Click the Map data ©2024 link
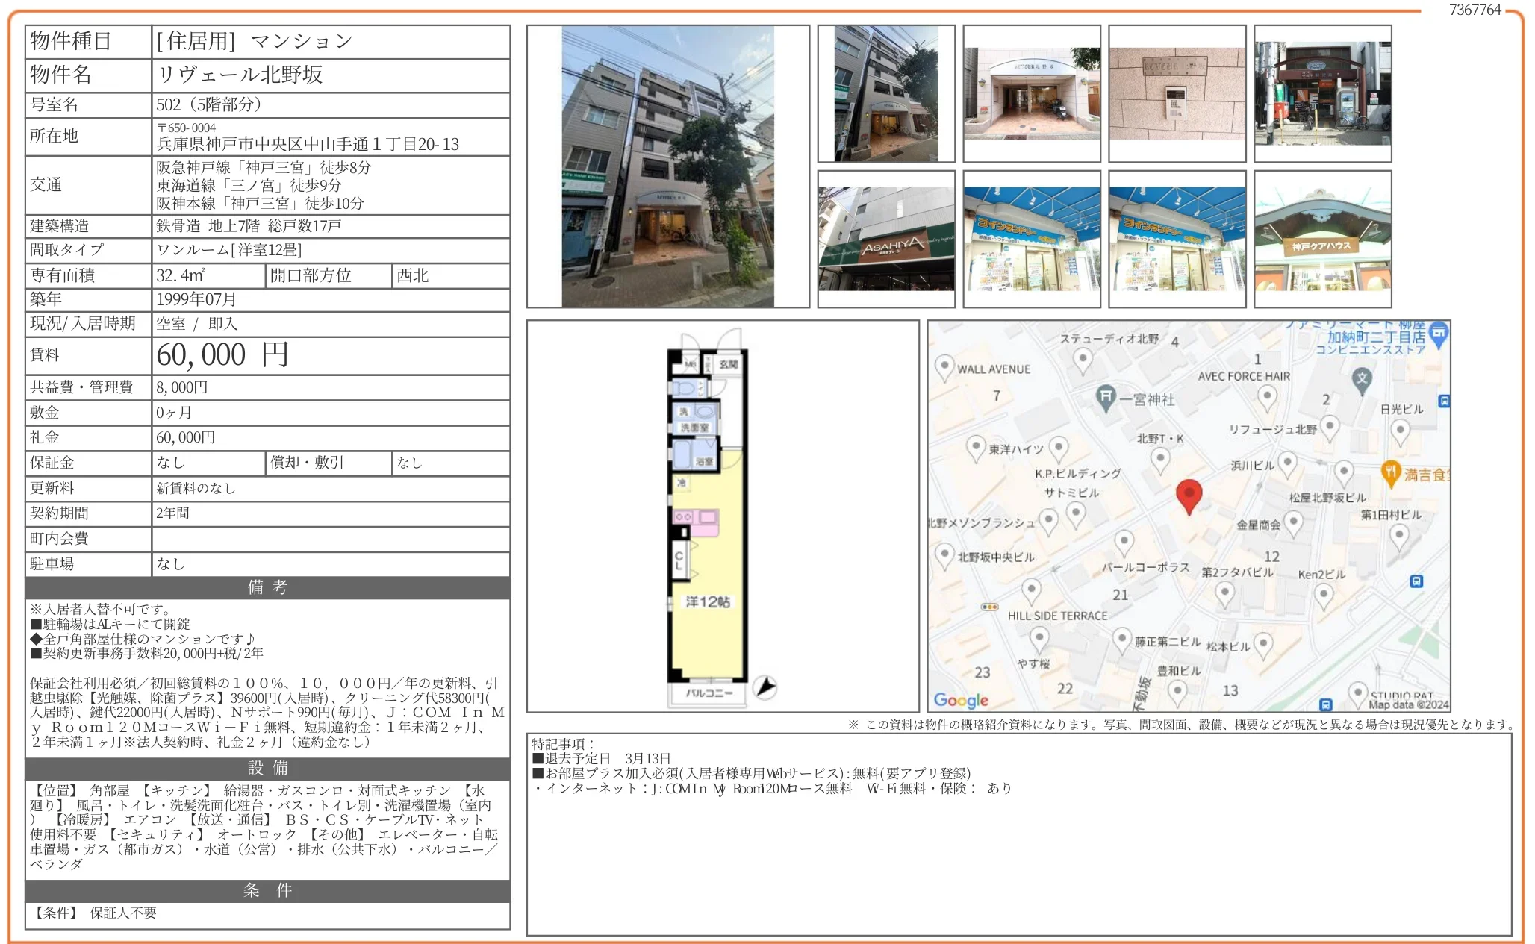This screenshot has height=944, width=1535. (x=1407, y=704)
